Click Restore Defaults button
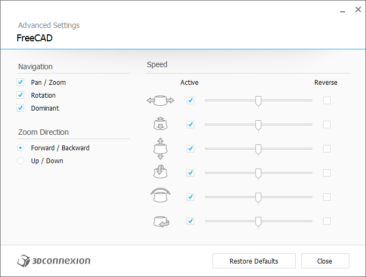This screenshot has height=277, width=366. 254,261
